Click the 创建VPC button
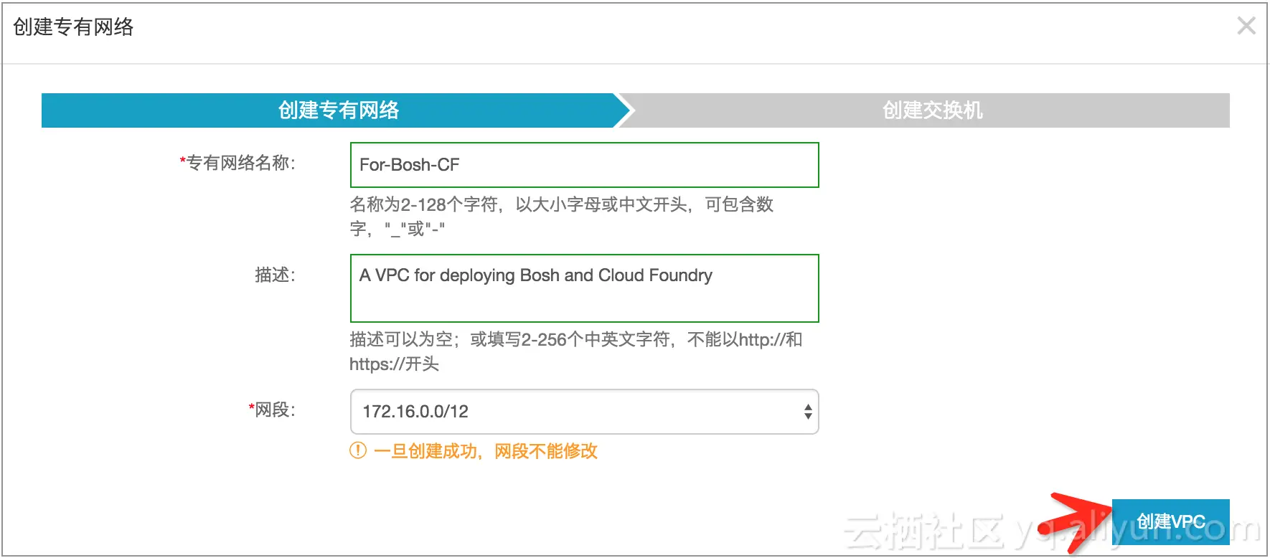 coord(1171,521)
